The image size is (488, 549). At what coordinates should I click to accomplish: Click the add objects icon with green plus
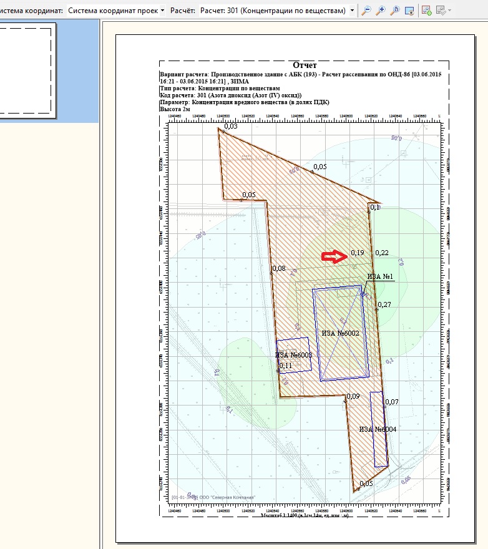[427, 11]
